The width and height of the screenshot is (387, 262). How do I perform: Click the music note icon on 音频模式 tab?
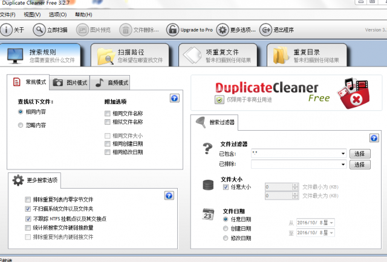pyautogui.click(x=99, y=82)
